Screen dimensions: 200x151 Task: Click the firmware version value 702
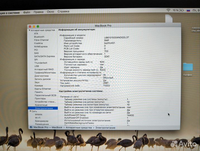[106, 51]
